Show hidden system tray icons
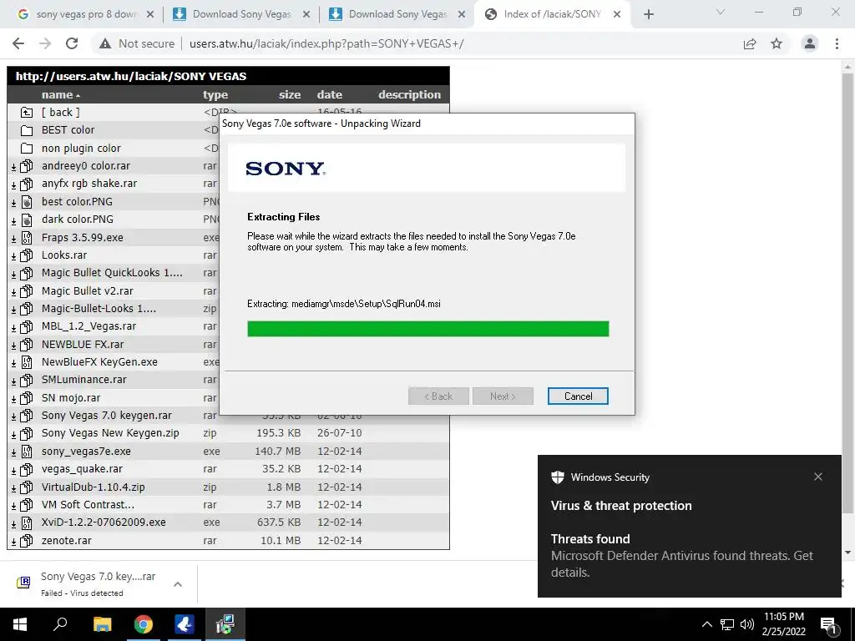Viewport: 855px width, 641px height. coord(706,624)
